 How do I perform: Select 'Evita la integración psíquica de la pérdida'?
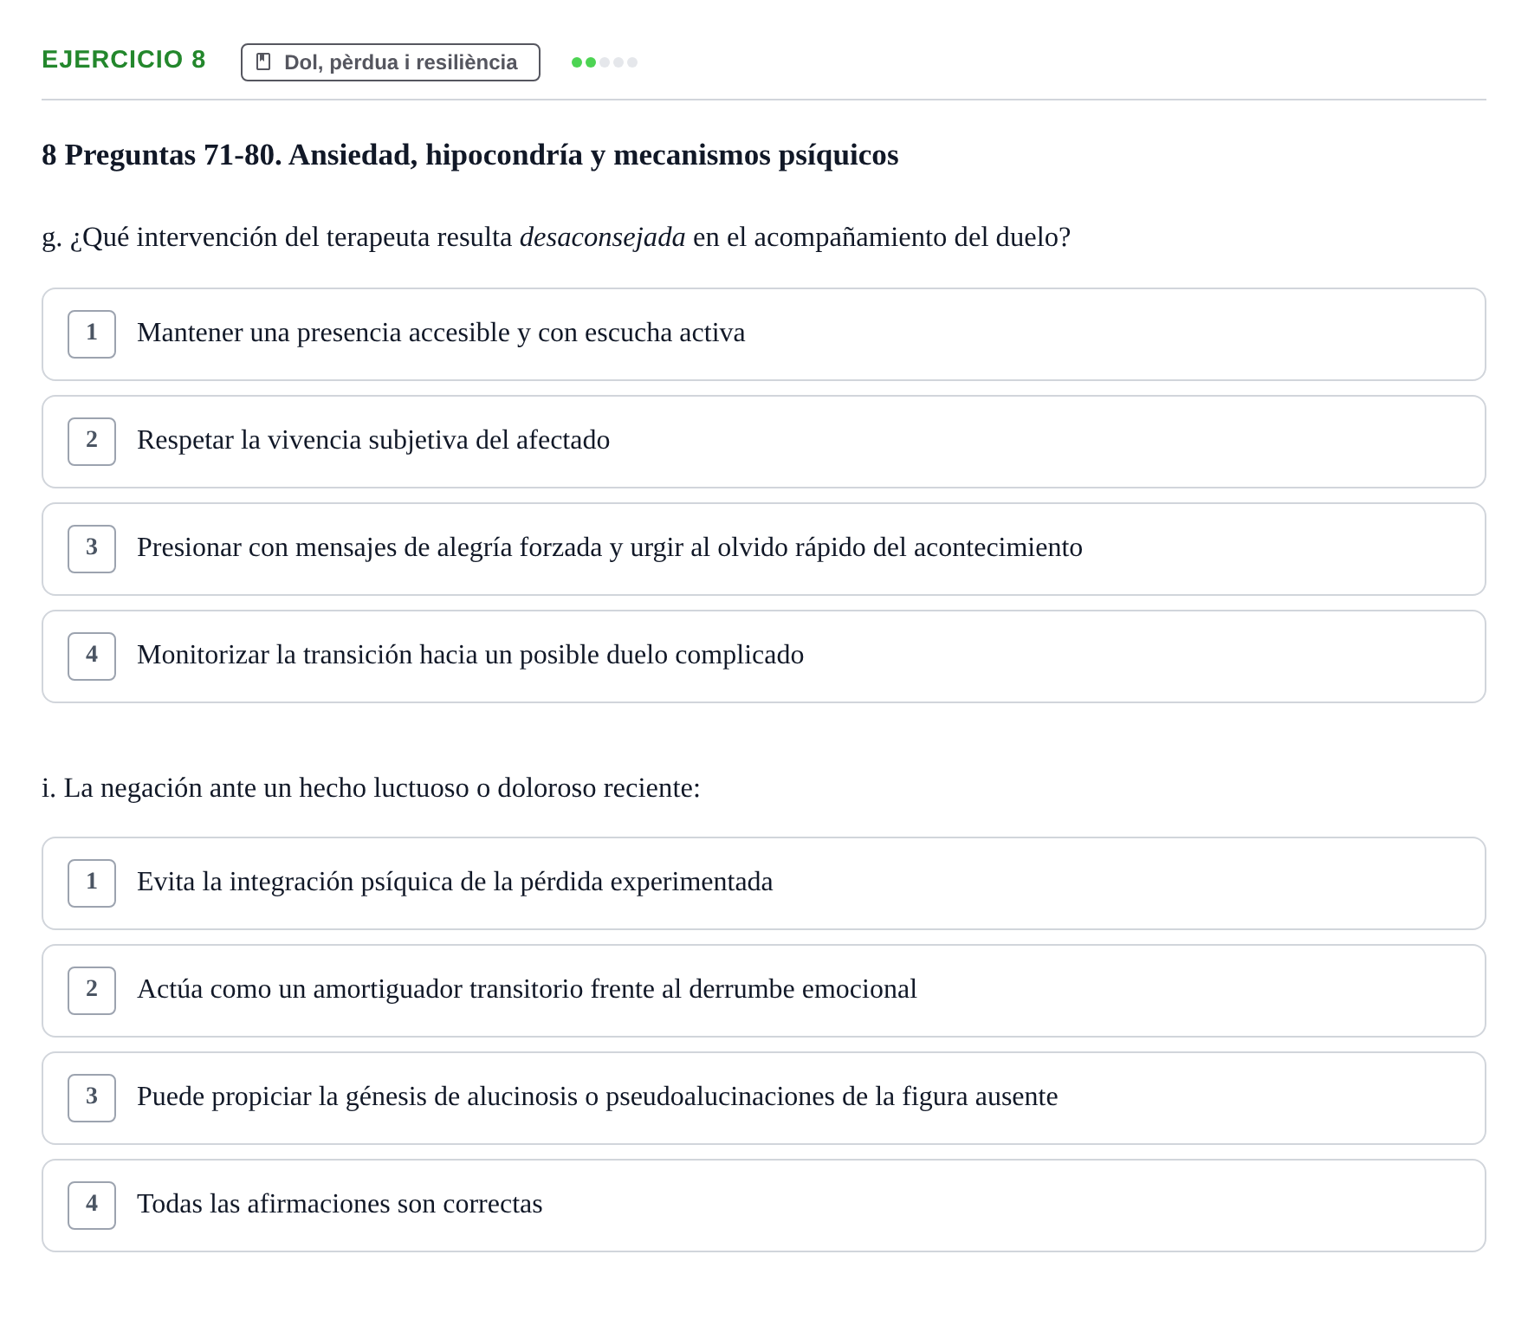[x=764, y=883]
